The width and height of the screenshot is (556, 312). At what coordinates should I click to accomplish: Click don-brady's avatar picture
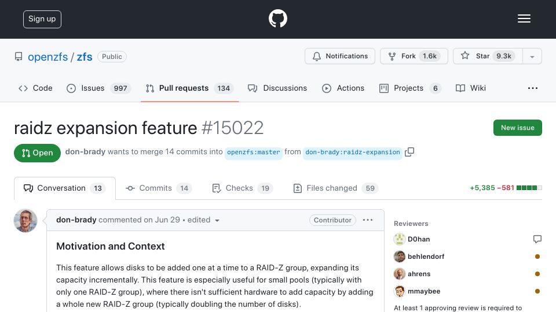25,221
